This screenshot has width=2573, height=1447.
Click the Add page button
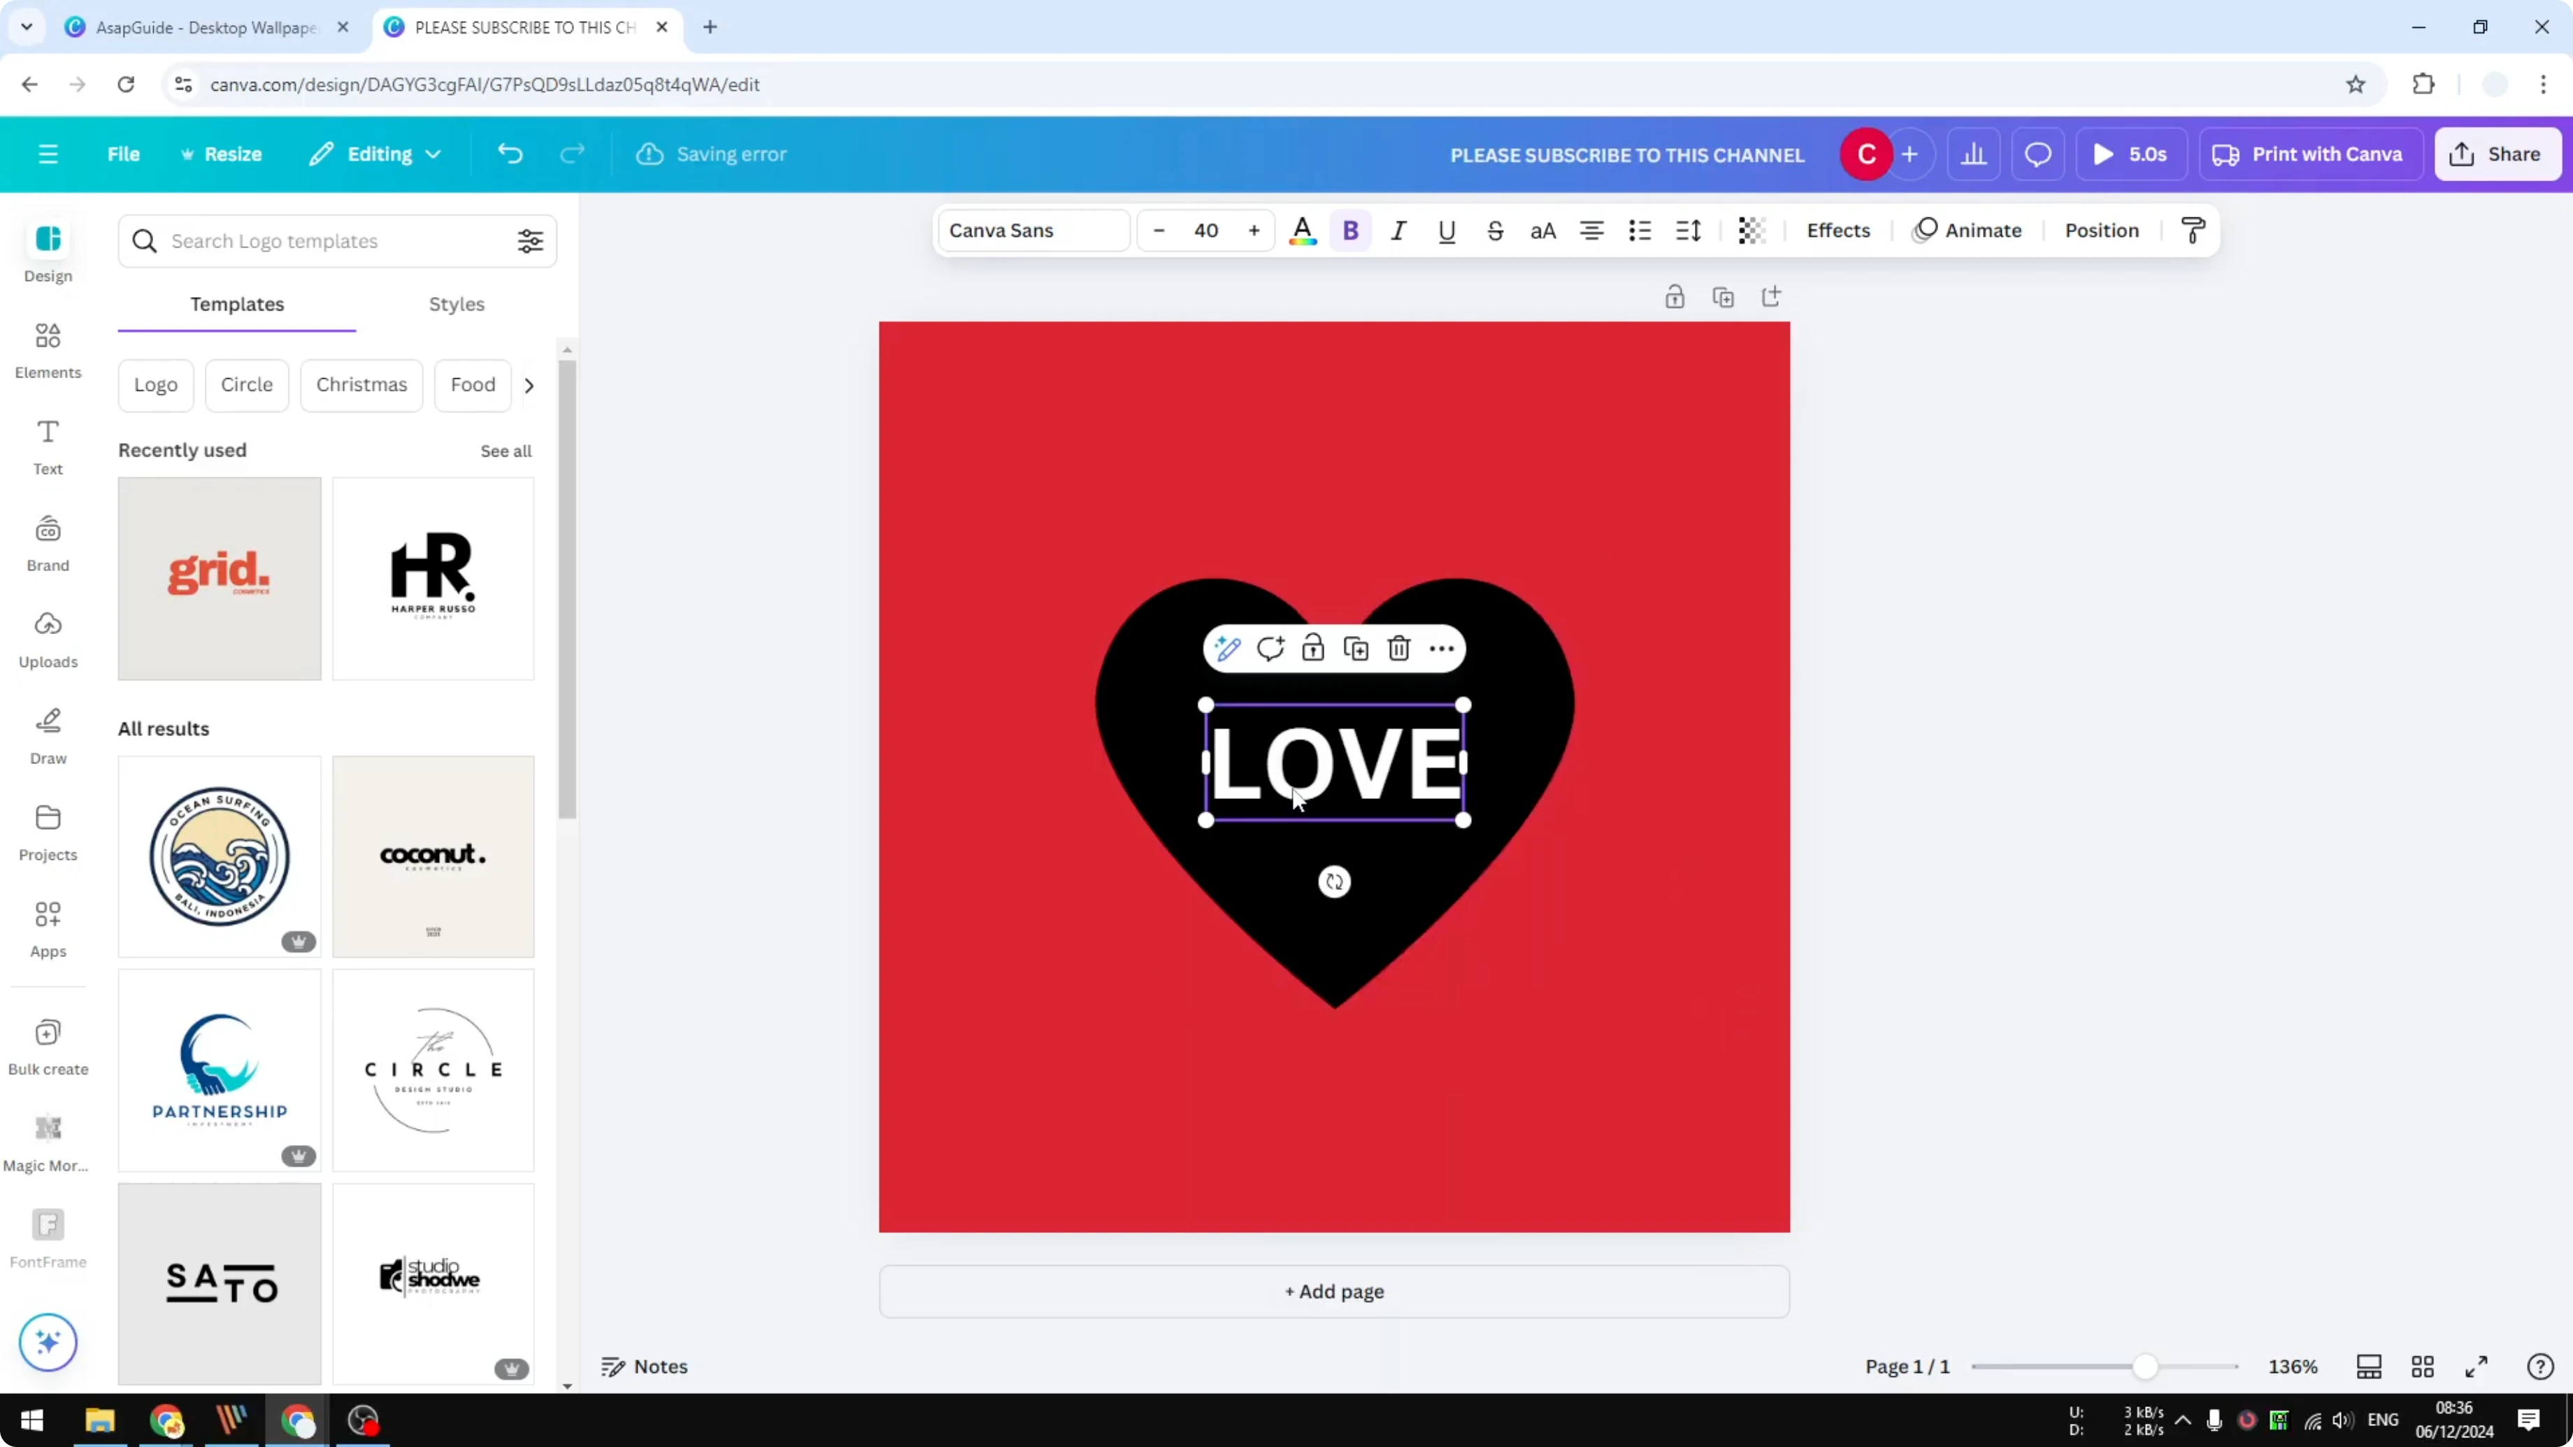click(x=1333, y=1291)
